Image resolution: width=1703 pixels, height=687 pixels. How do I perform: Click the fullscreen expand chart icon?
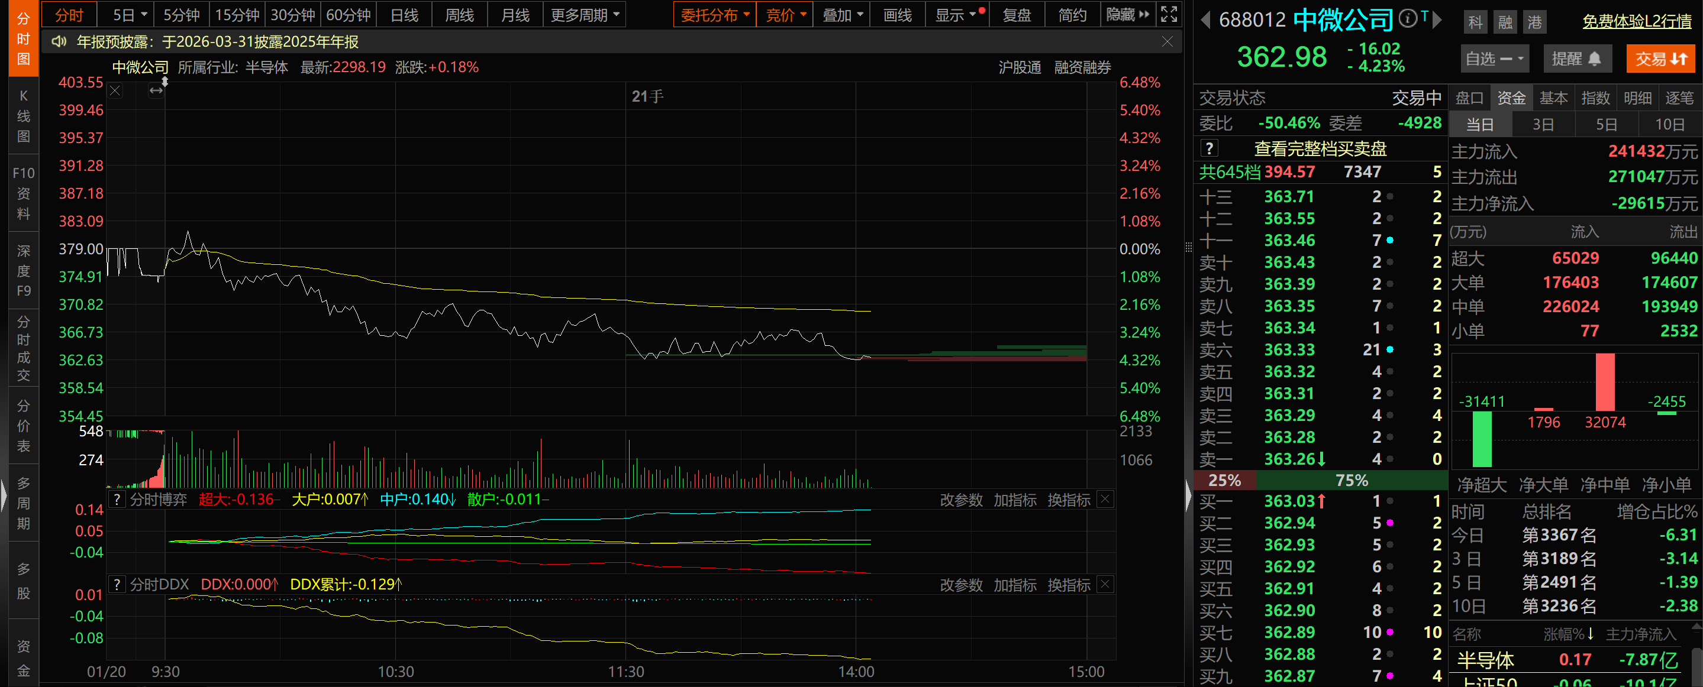tap(1169, 15)
